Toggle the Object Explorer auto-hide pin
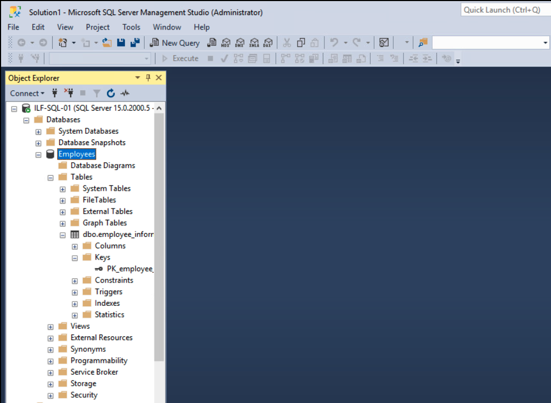551x403 pixels. [149, 78]
